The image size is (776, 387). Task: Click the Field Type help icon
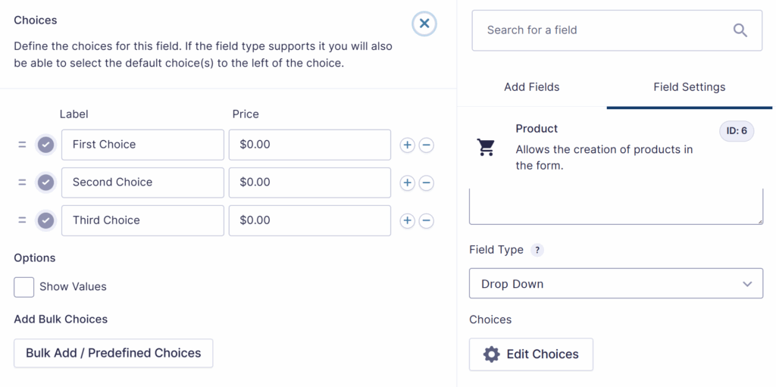[x=537, y=250]
